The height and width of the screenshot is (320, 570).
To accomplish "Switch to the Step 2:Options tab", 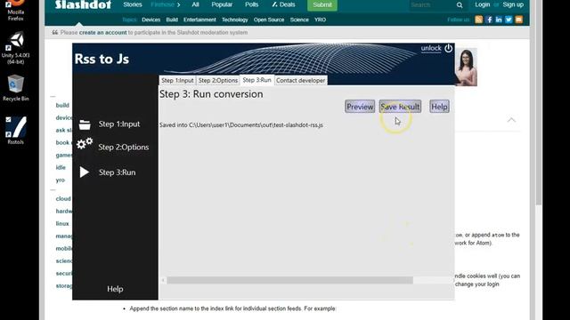I will [x=218, y=81].
